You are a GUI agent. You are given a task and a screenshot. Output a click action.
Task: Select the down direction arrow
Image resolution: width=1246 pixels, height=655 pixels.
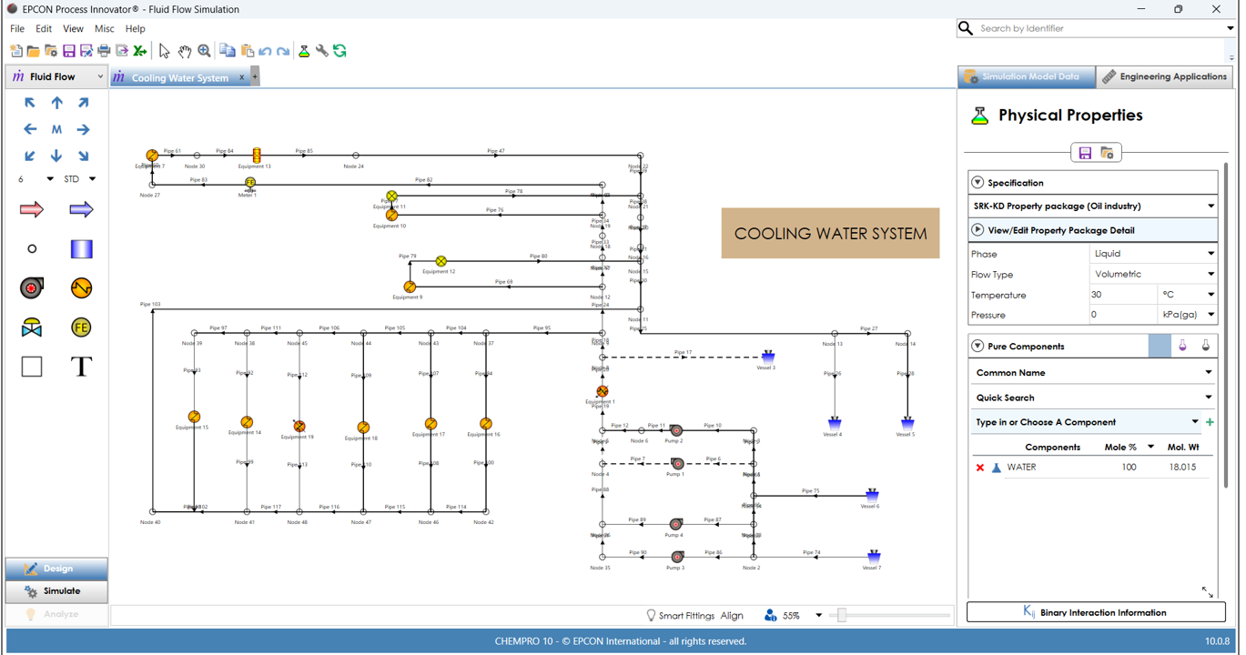coord(56,156)
